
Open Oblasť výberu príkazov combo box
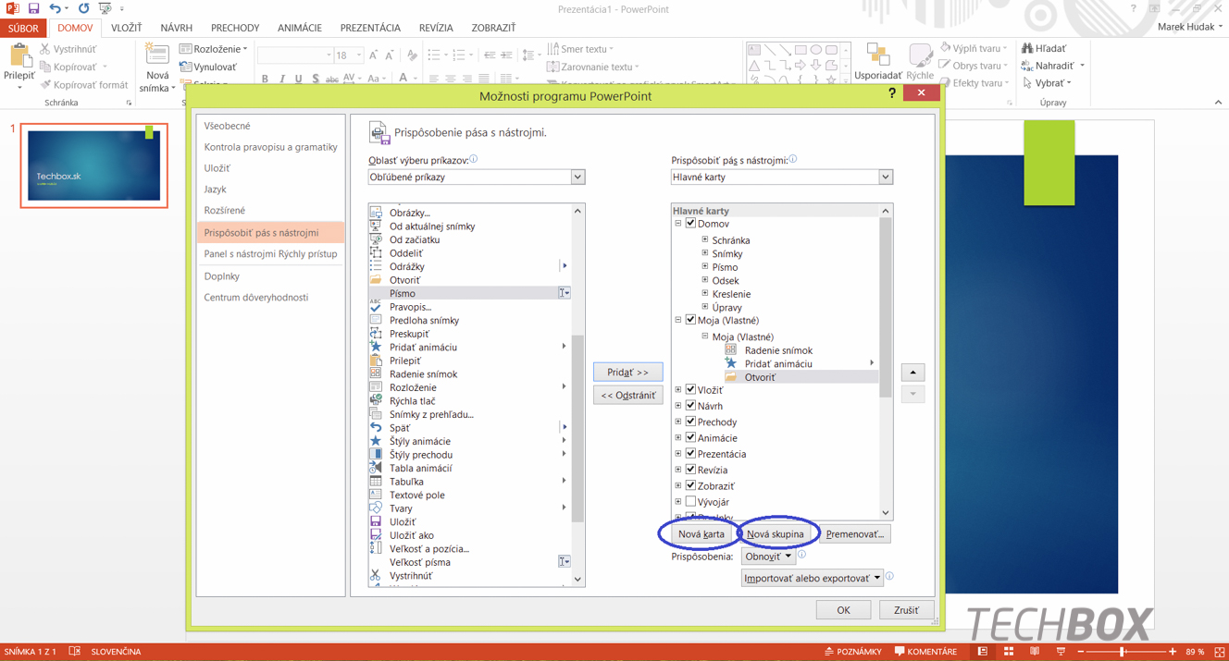476,177
